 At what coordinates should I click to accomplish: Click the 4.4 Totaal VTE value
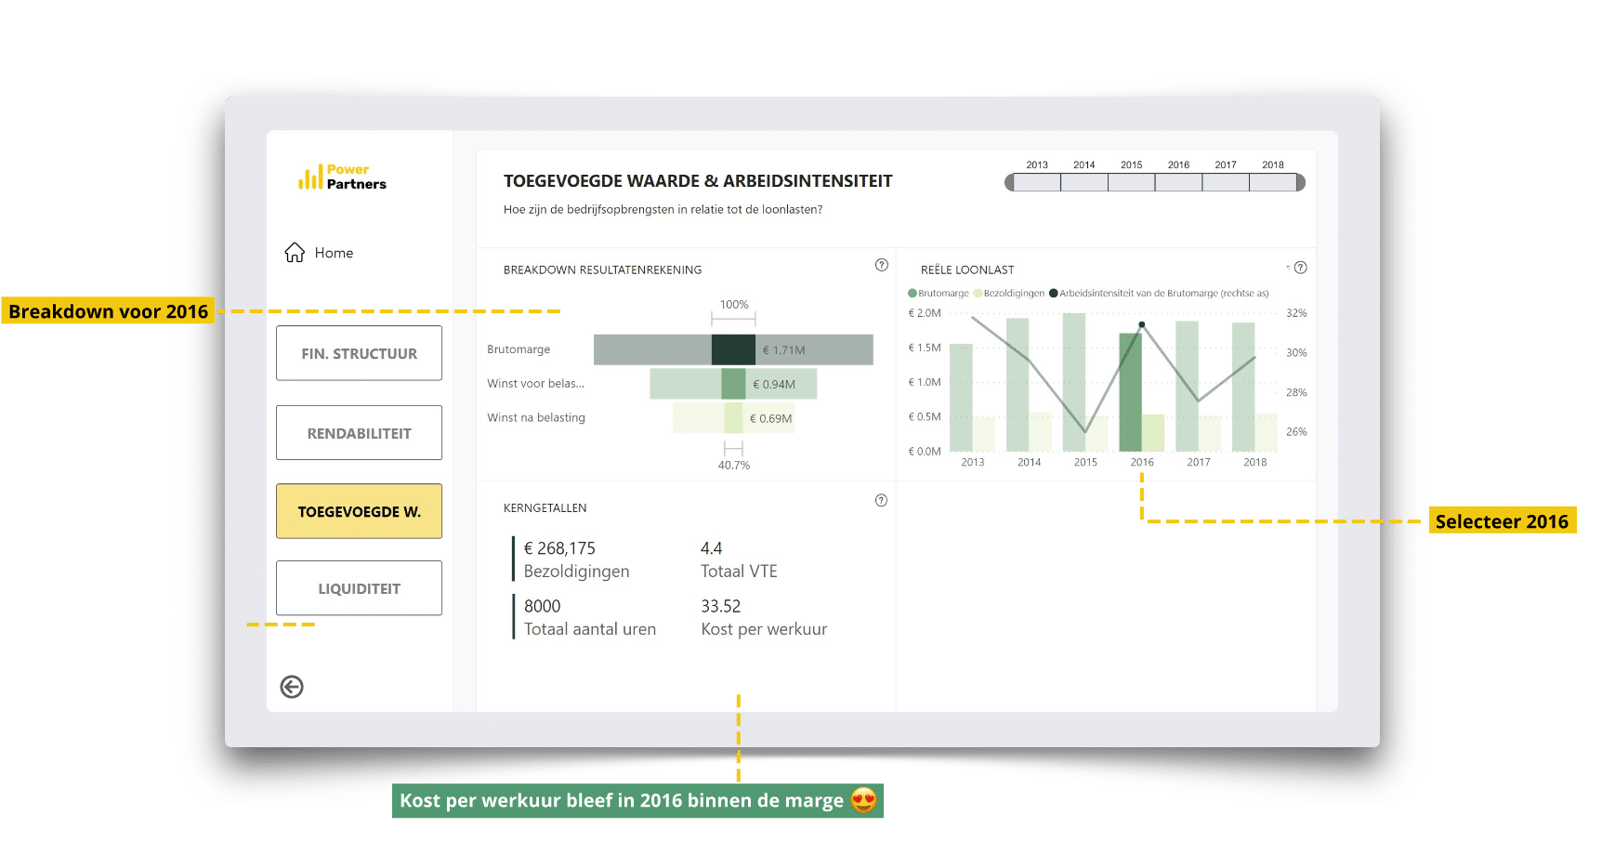click(x=711, y=548)
